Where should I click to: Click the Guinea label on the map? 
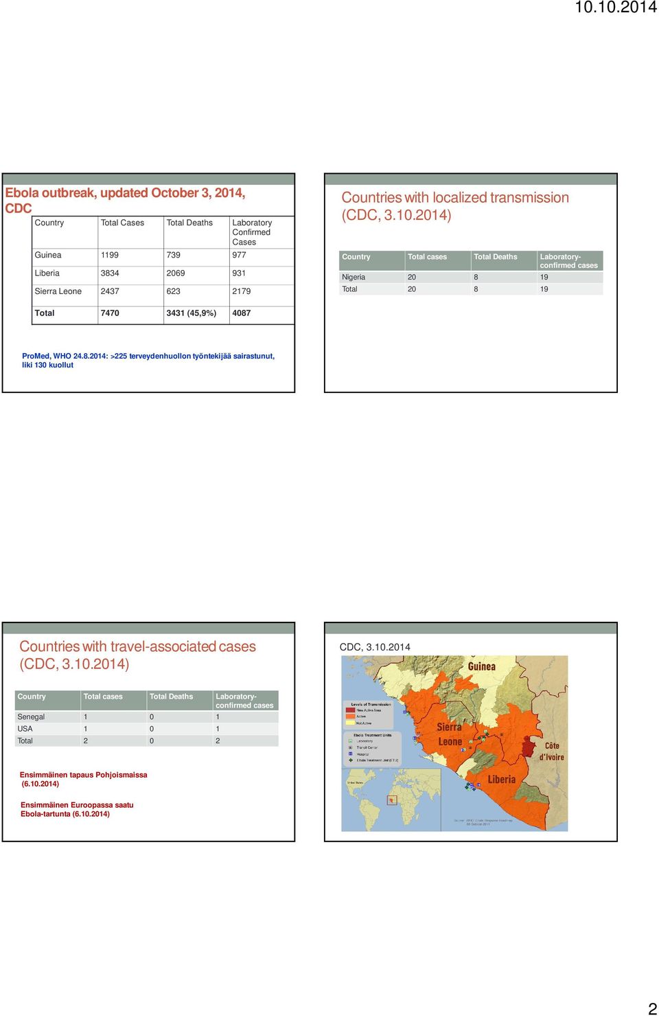[482, 666]
